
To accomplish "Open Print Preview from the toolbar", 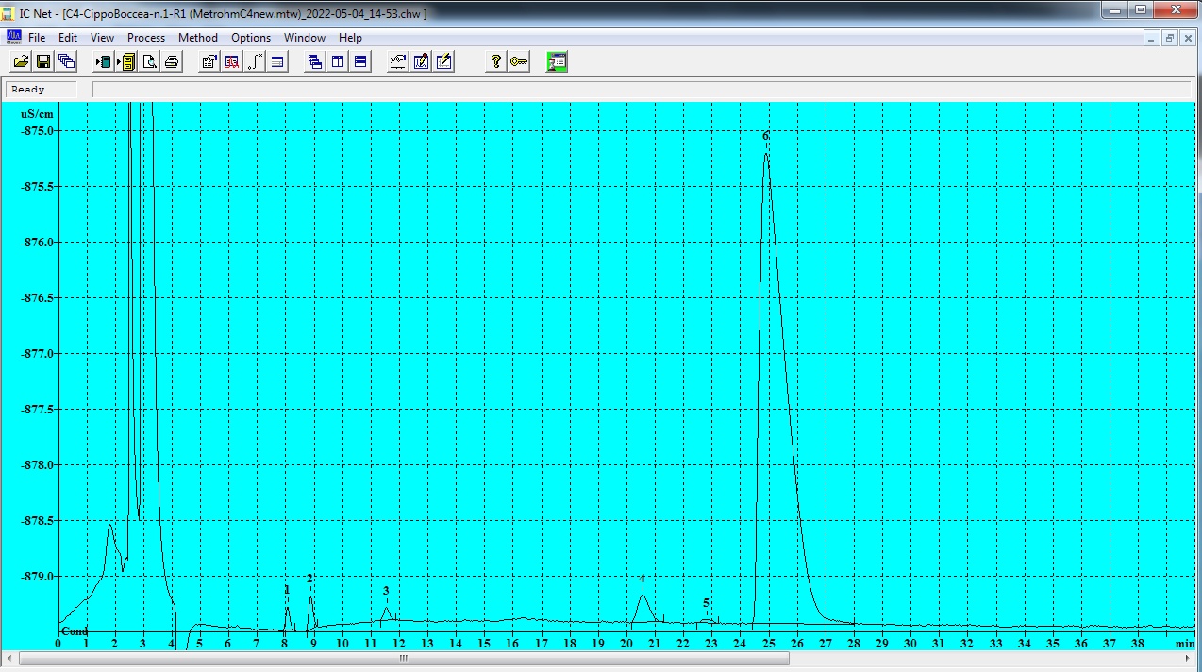I will click(x=148, y=62).
